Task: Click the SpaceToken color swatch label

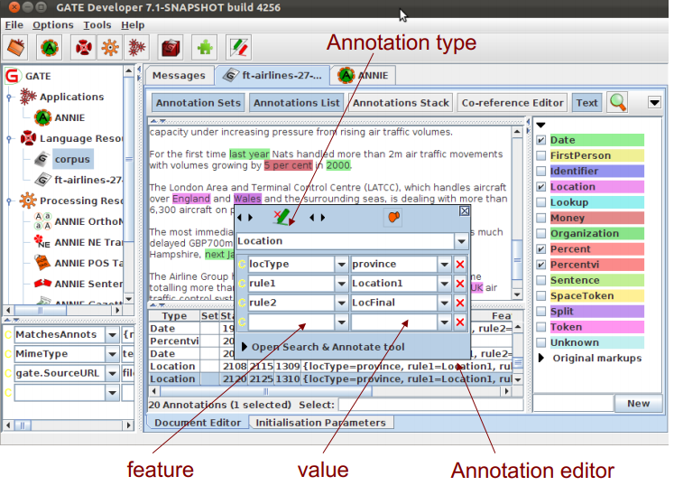Action: point(597,295)
